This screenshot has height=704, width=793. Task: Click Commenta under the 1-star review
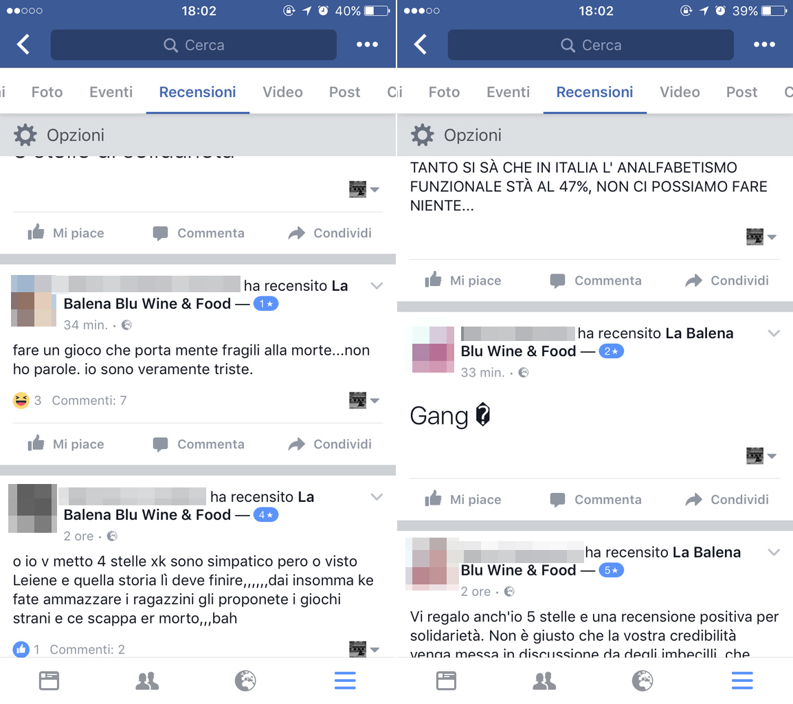(x=199, y=444)
